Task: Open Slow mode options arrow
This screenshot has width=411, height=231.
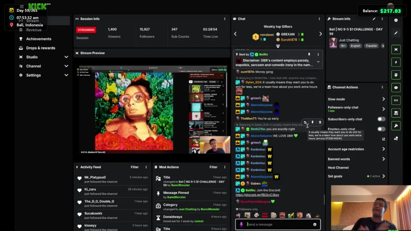Action: pyautogui.click(x=383, y=99)
